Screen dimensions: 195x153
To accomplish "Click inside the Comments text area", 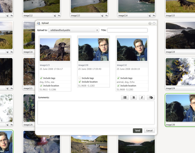I will 96,112.
